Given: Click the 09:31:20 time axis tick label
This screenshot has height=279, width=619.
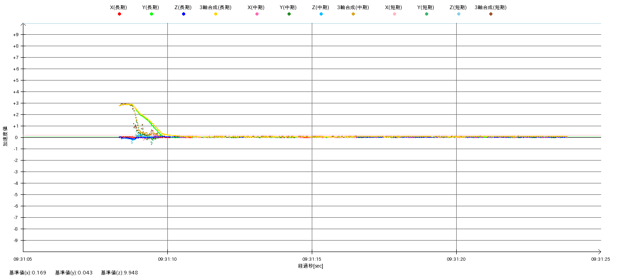Looking at the screenshot, I should pos(456,259).
